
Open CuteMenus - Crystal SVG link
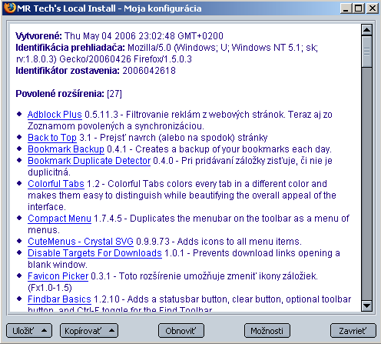coord(81,242)
